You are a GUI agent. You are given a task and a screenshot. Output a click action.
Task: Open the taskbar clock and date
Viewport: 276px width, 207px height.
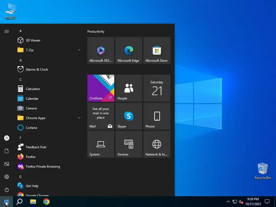point(253,202)
